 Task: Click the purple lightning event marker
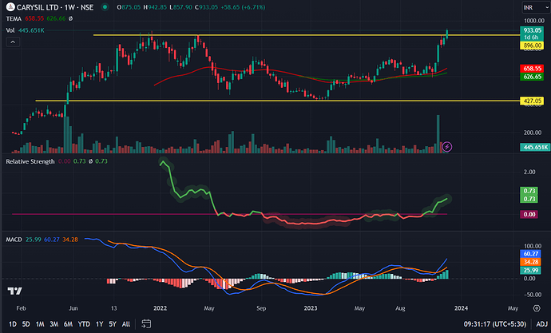tap(446, 146)
